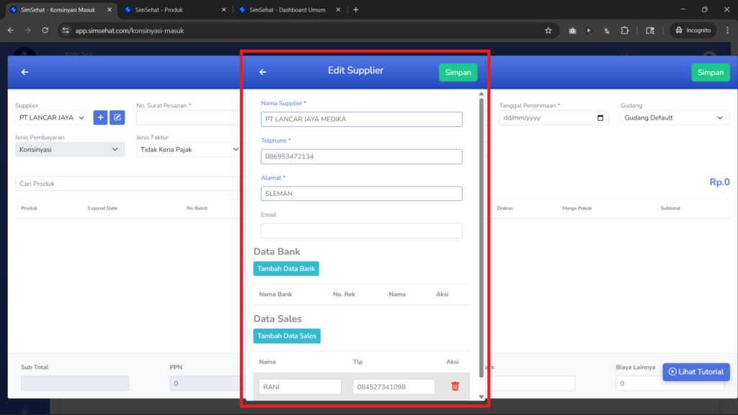Click the Tambah Data Bank button
738x415 pixels.
click(x=286, y=269)
